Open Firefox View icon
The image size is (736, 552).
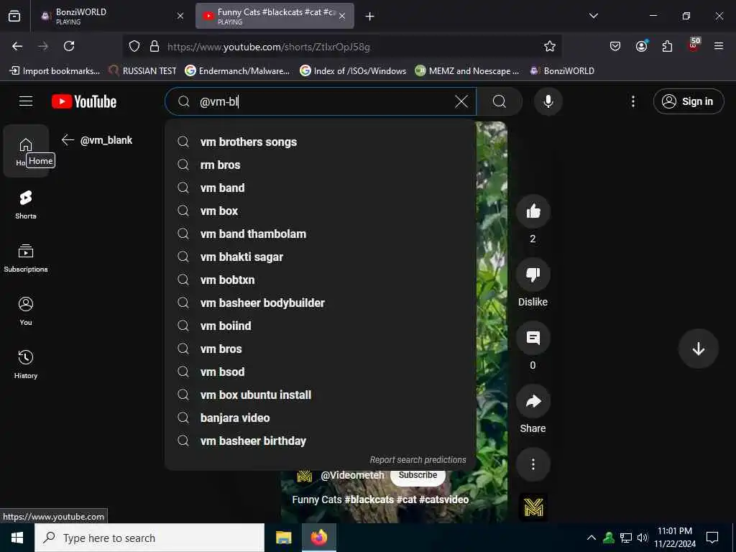(14, 16)
